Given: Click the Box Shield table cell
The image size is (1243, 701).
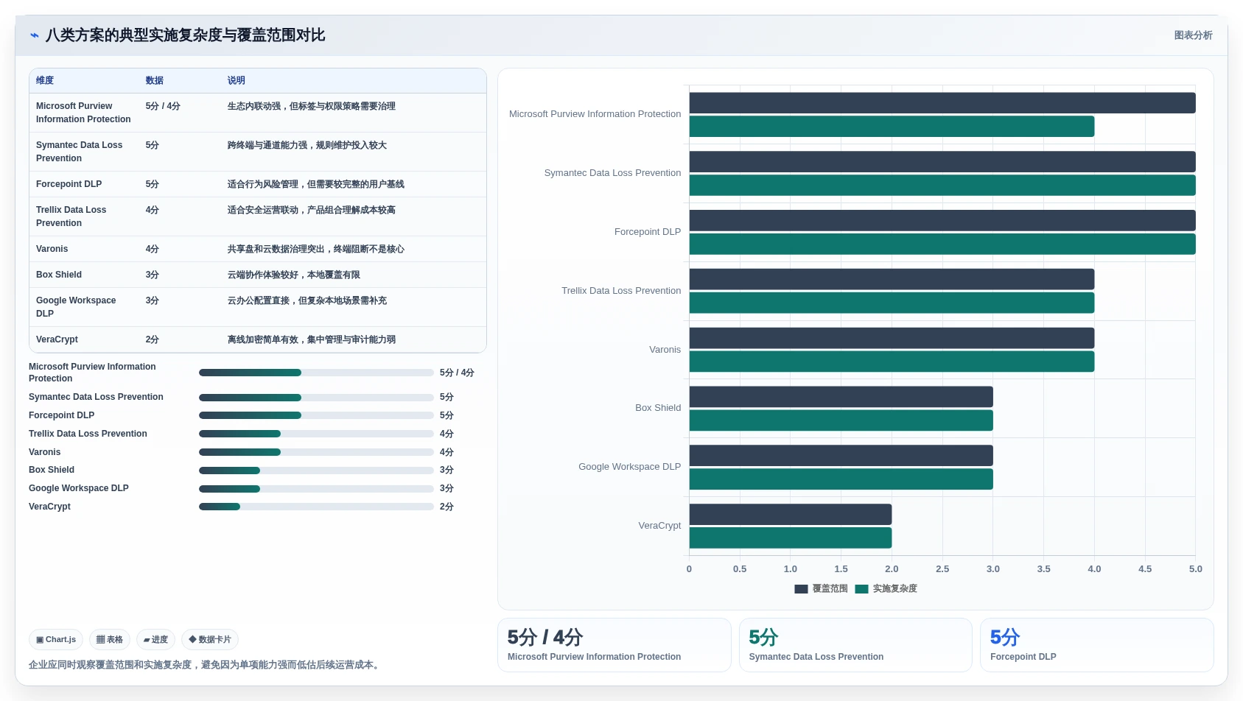Looking at the screenshot, I should click(x=59, y=275).
